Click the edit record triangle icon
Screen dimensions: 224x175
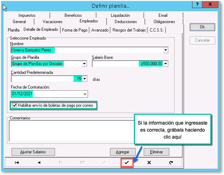(x=104, y=162)
